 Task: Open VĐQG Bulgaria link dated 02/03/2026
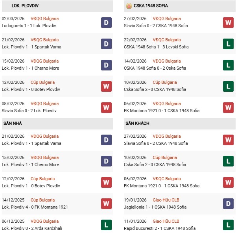coord(44,18)
